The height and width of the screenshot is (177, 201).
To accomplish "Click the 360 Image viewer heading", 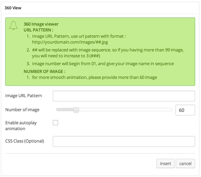I will pos(41,24).
